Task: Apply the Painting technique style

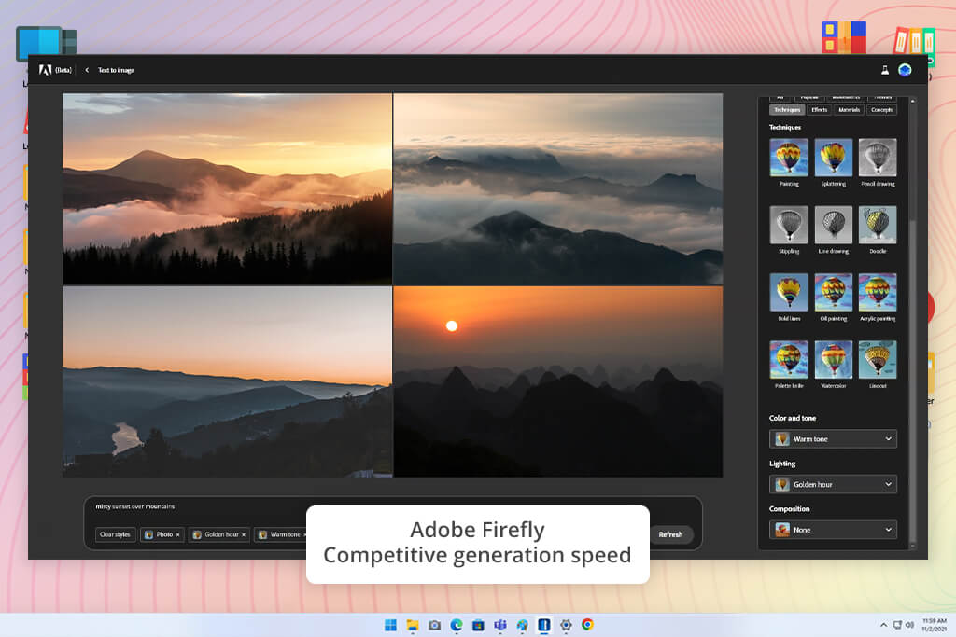Action: tap(789, 157)
